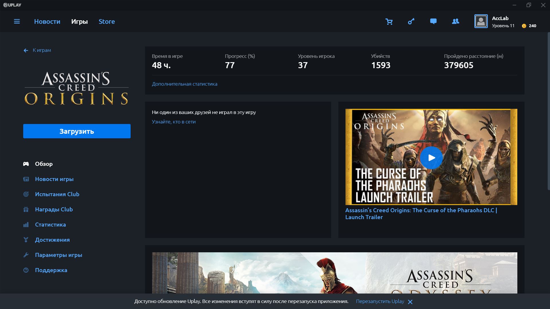Open the hamburger main menu
The width and height of the screenshot is (550, 309).
pyautogui.click(x=17, y=21)
